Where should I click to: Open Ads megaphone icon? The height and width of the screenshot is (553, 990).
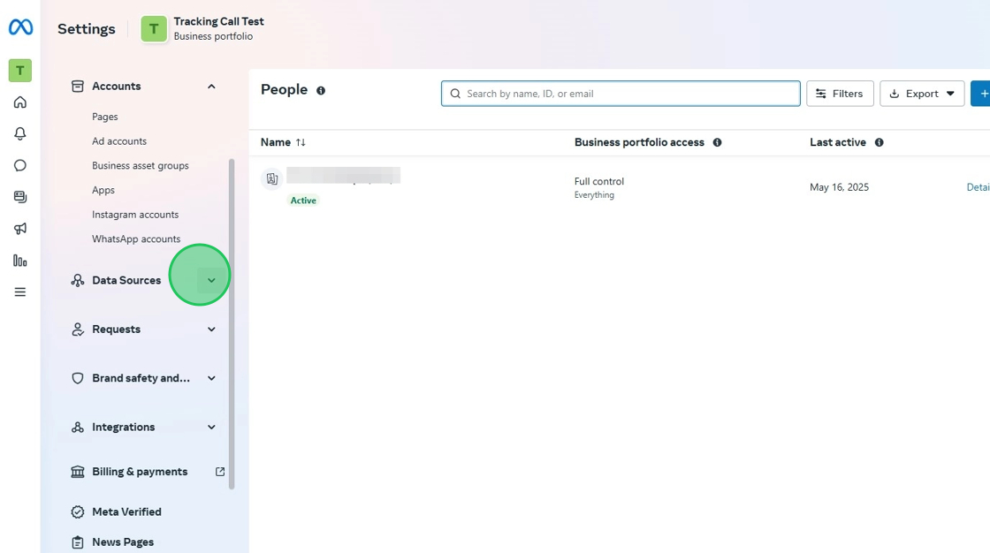pyautogui.click(x=20, y=229)
